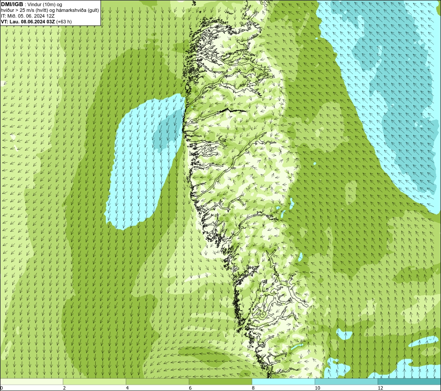Click the "6" colorbar scale label

coord(191,388)
